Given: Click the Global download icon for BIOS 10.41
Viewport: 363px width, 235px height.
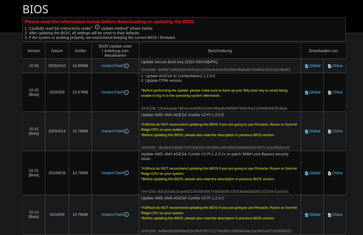Looking at the screenshot, I should pos(306,131).
